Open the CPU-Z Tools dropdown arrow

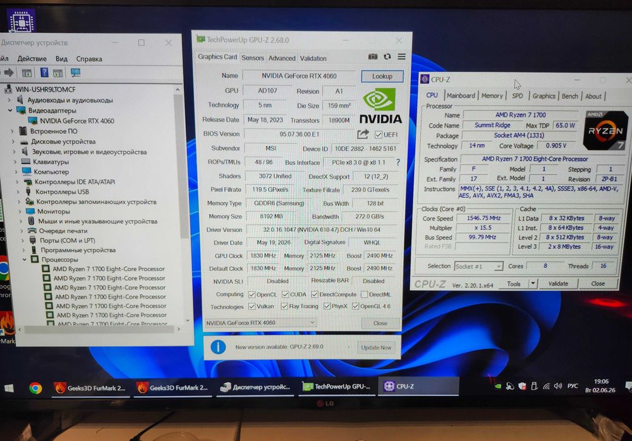coord(533,284)
